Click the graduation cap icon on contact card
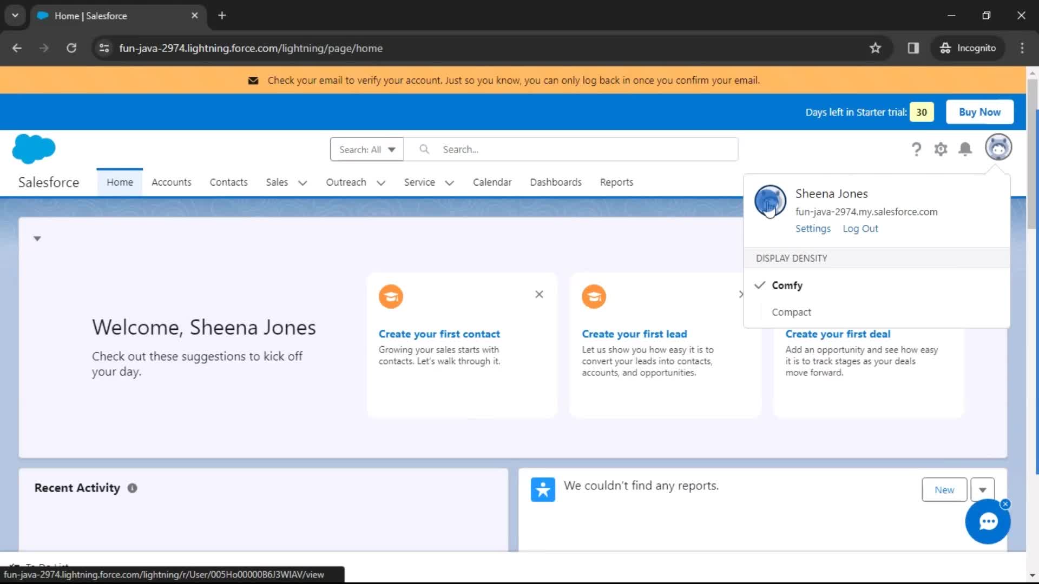Image resolution: width=1039 pixels, height=584 pixels. point(391,296)
